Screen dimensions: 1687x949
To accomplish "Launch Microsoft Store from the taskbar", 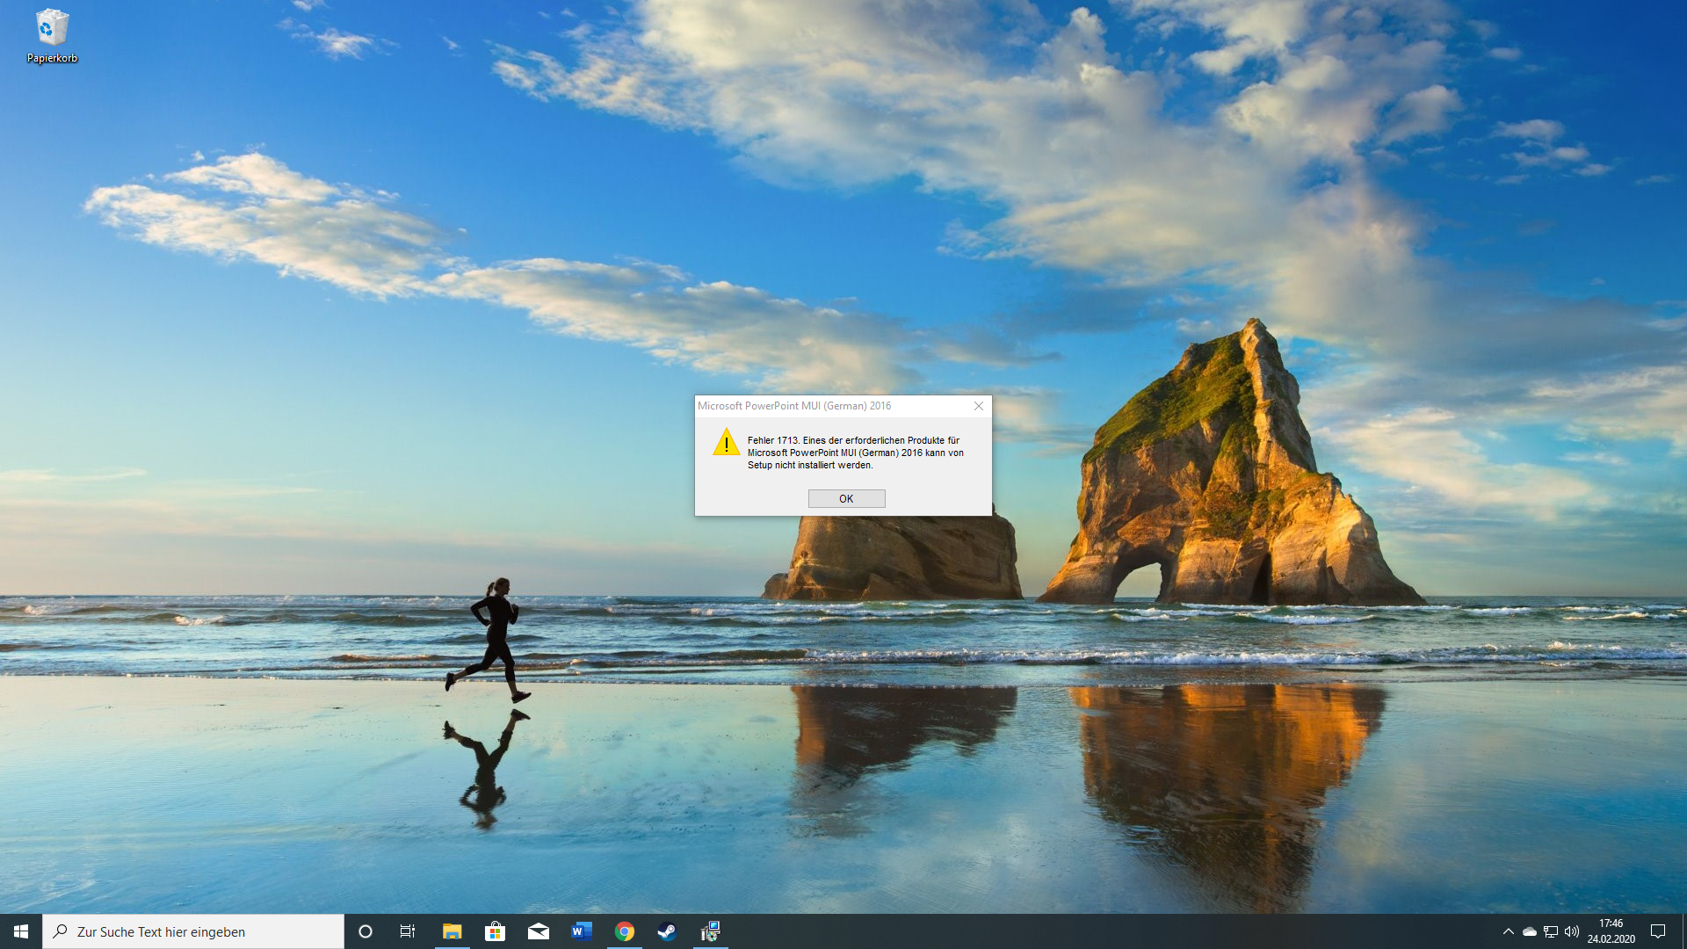I will point(495,931).
